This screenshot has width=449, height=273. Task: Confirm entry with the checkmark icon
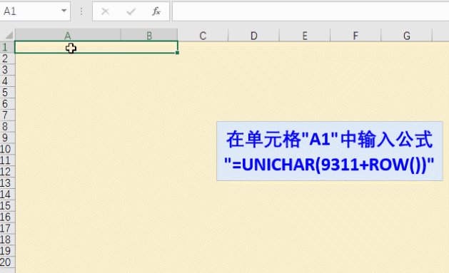[131, 11]
